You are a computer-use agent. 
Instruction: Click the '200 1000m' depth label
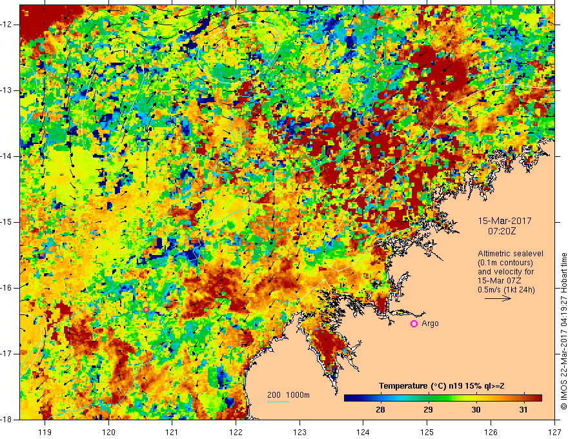[289, 395]
